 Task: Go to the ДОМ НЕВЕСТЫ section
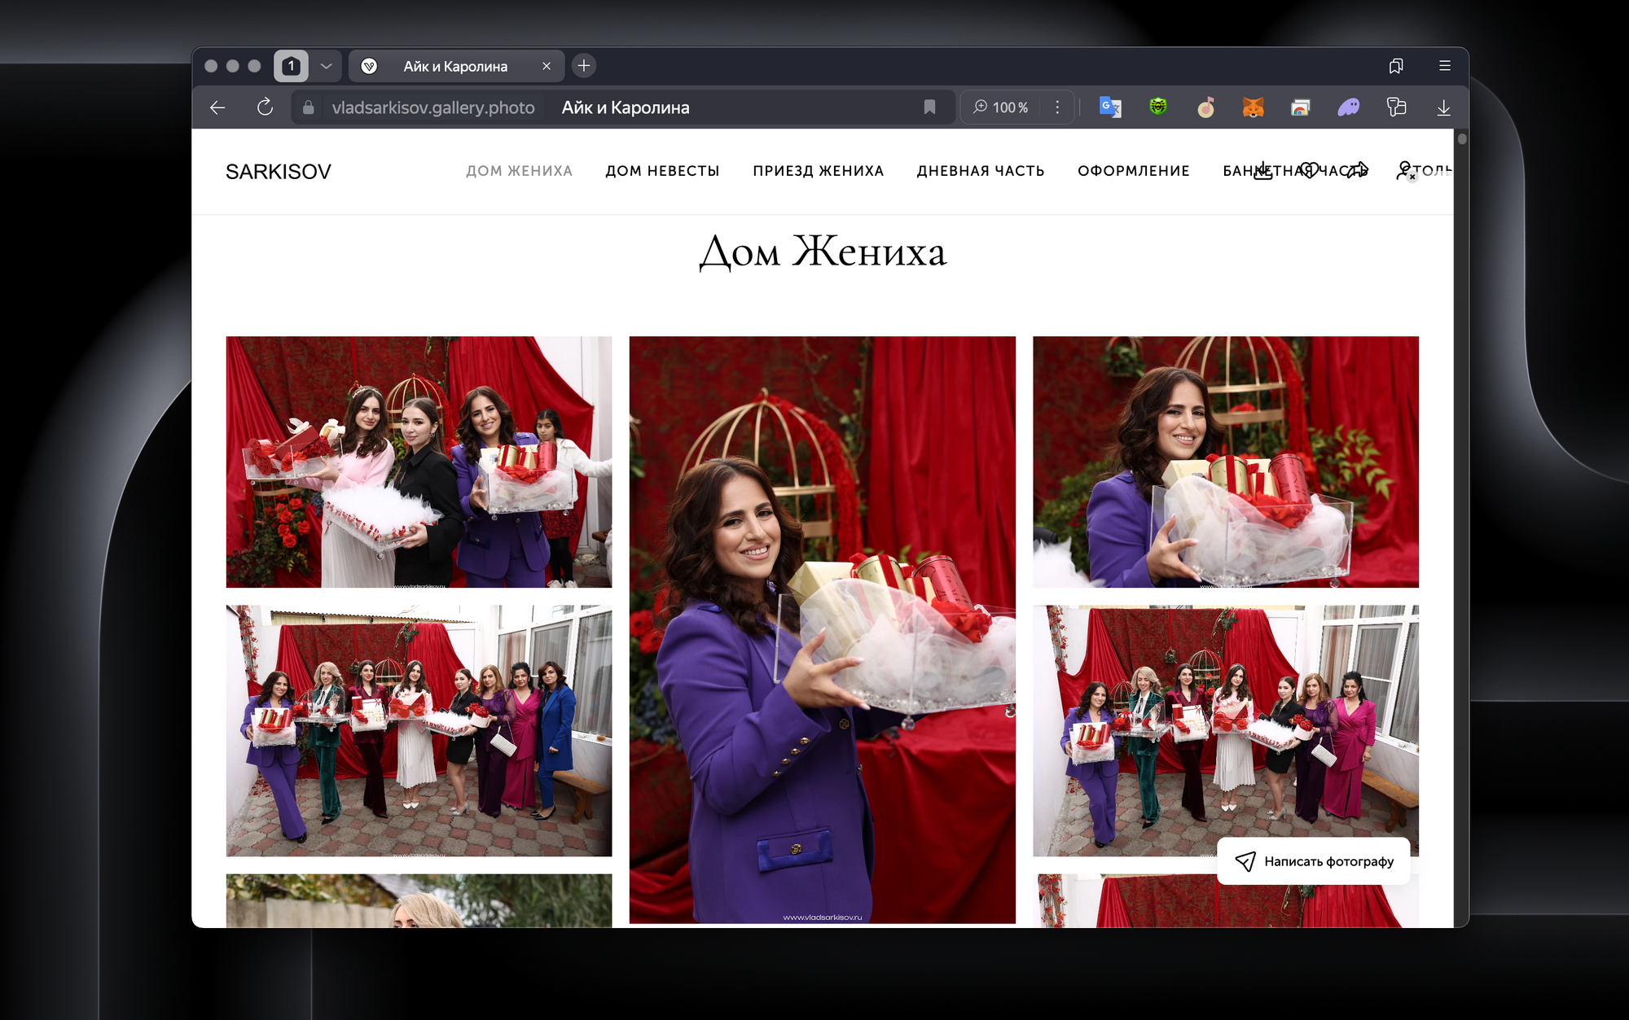(x=662, y=171)
